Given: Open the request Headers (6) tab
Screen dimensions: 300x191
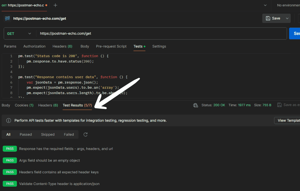Looking at the screenshot, I should (x=62, y=46).
